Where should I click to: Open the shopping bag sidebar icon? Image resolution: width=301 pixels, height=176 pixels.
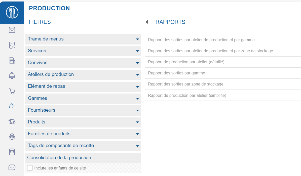(x=12, y=30)
